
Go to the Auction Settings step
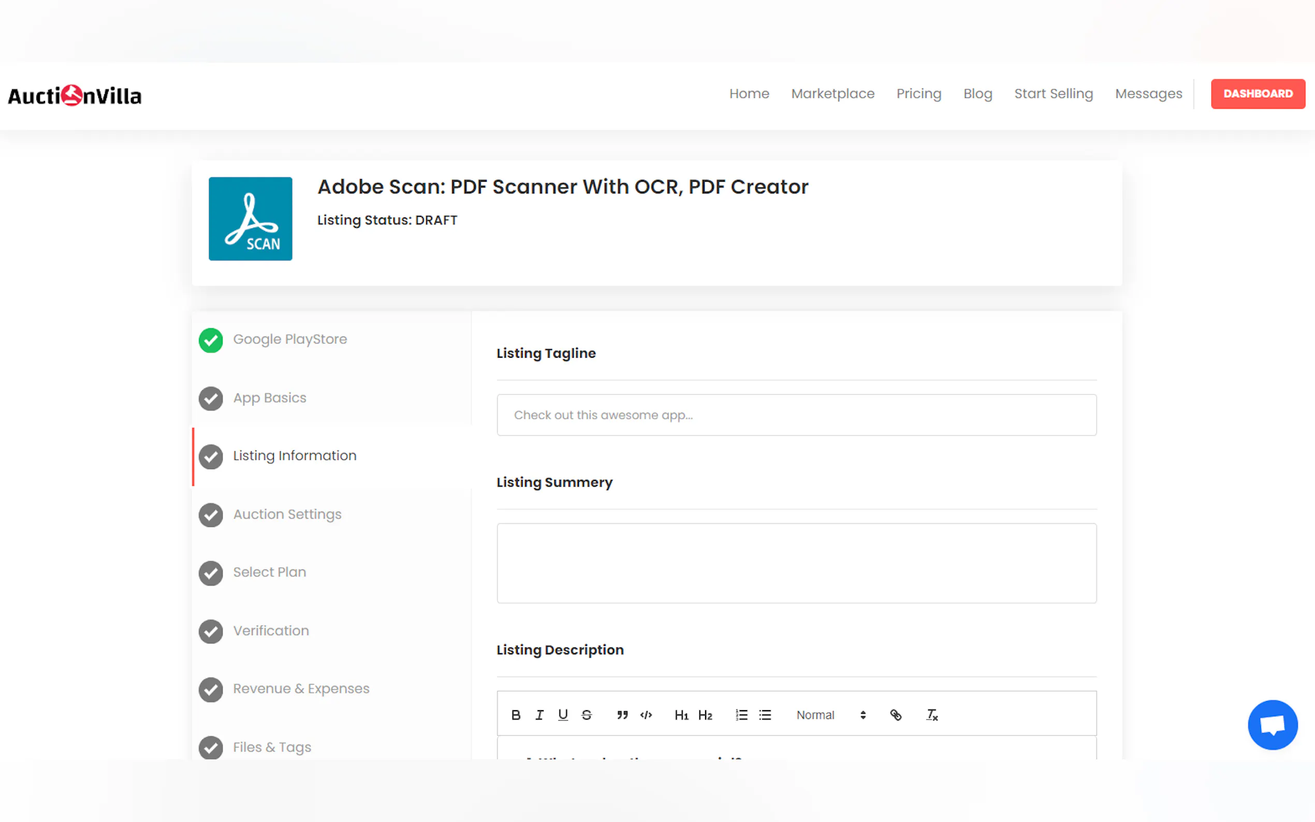coord(287,515)
